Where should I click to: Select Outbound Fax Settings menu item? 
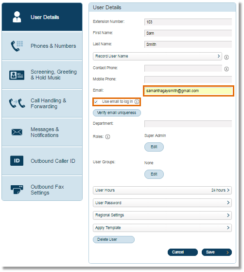(42, 188)
